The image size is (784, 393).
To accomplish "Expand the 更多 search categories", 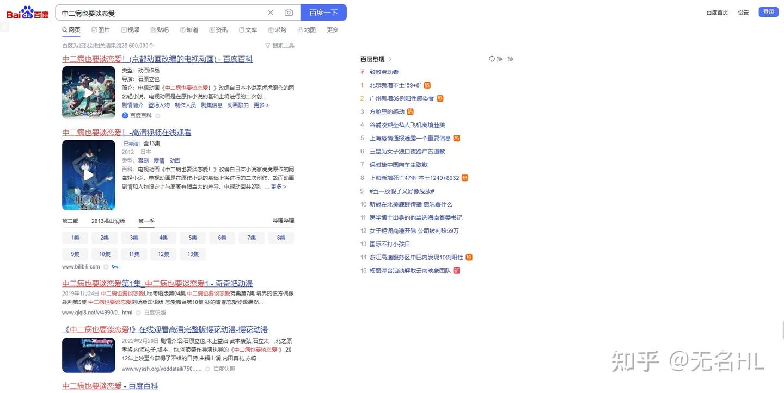I will click(333, 30).
